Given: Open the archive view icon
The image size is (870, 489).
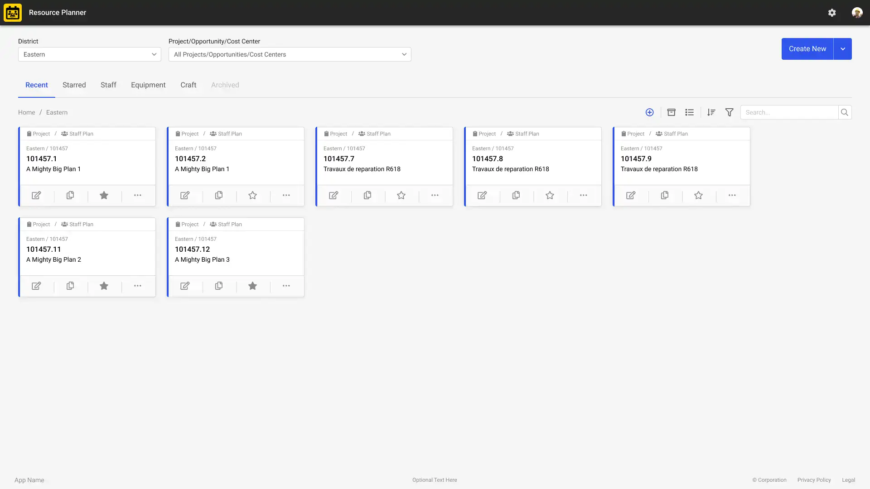Looking at the screenshot, I should tap(671, 112).
